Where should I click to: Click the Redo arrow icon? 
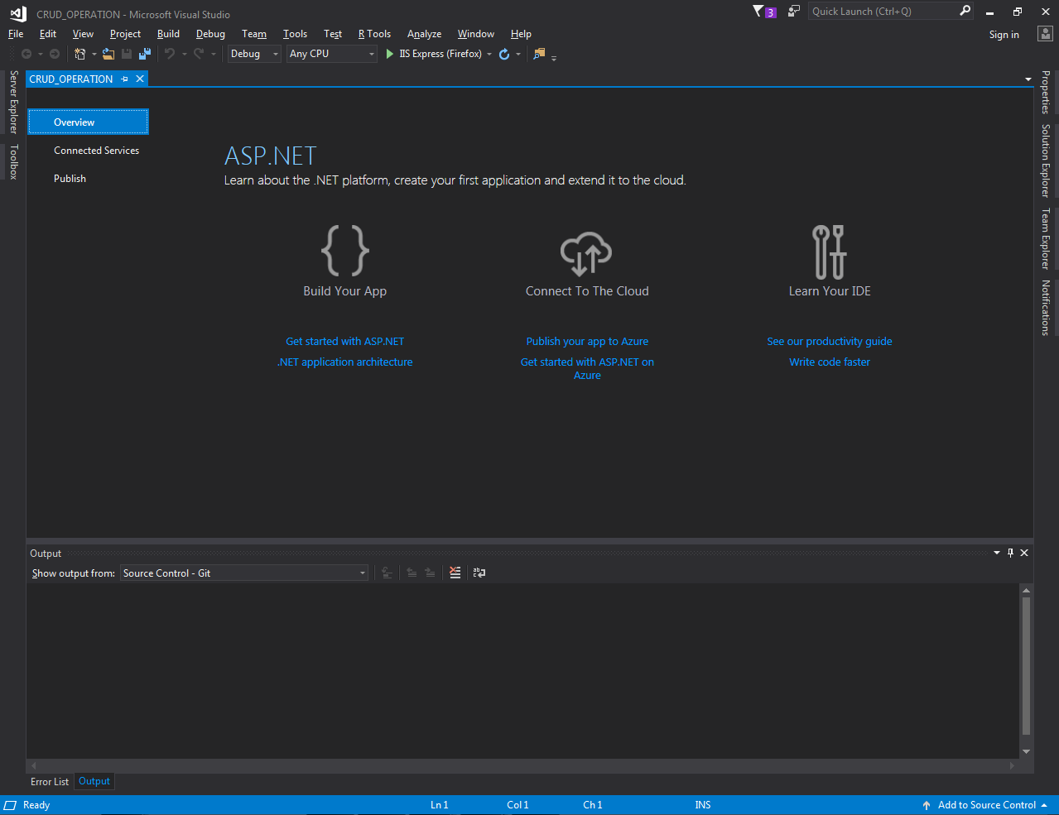[x=199, y=54]
